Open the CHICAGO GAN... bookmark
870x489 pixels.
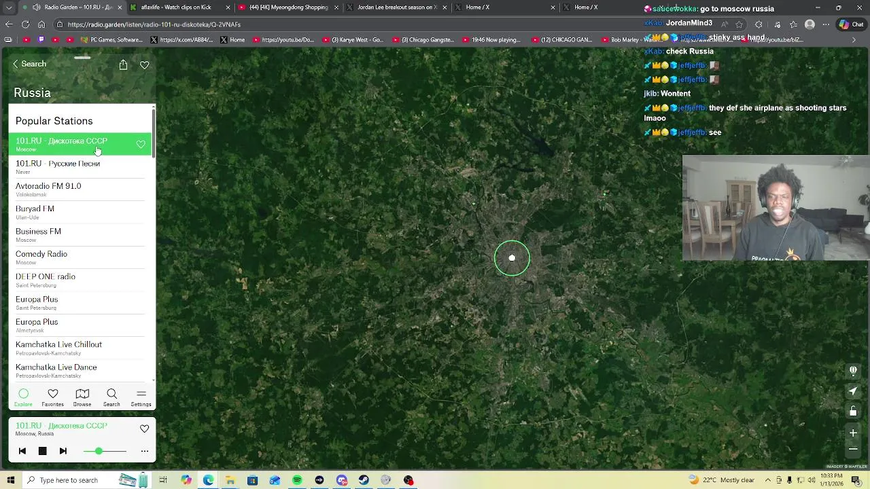tap(563, 40)
